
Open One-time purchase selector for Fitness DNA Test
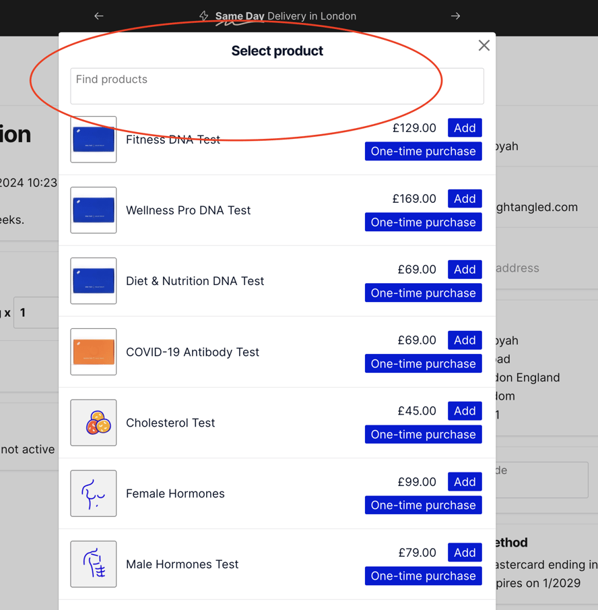pos(423,151)
